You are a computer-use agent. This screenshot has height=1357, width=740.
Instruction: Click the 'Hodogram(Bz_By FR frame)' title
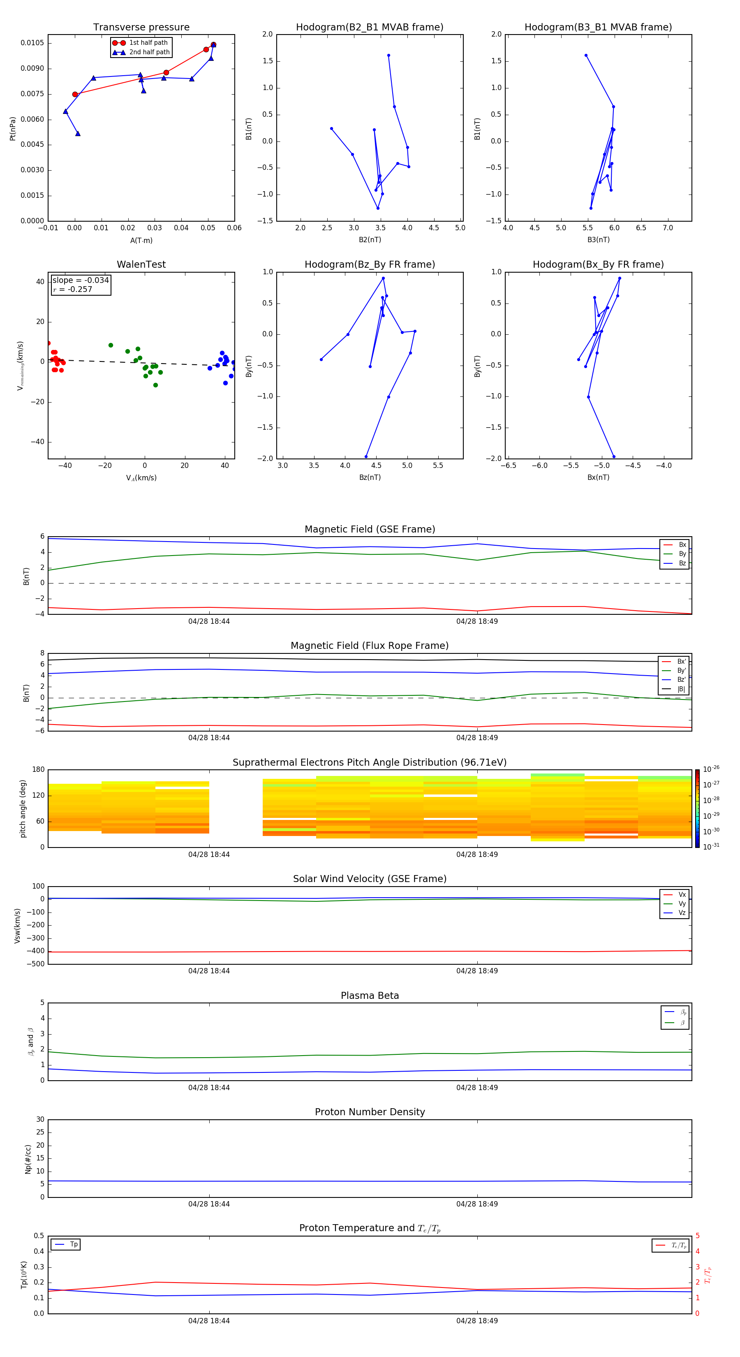pos(370,264)
